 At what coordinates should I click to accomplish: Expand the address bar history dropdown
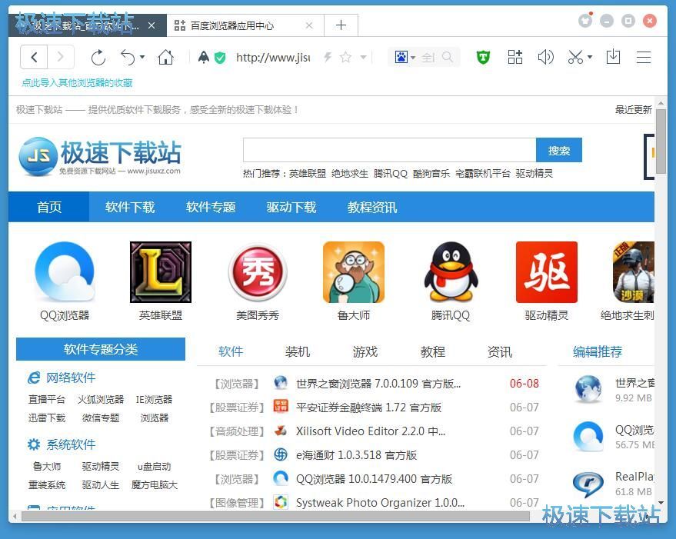point(364,58)
